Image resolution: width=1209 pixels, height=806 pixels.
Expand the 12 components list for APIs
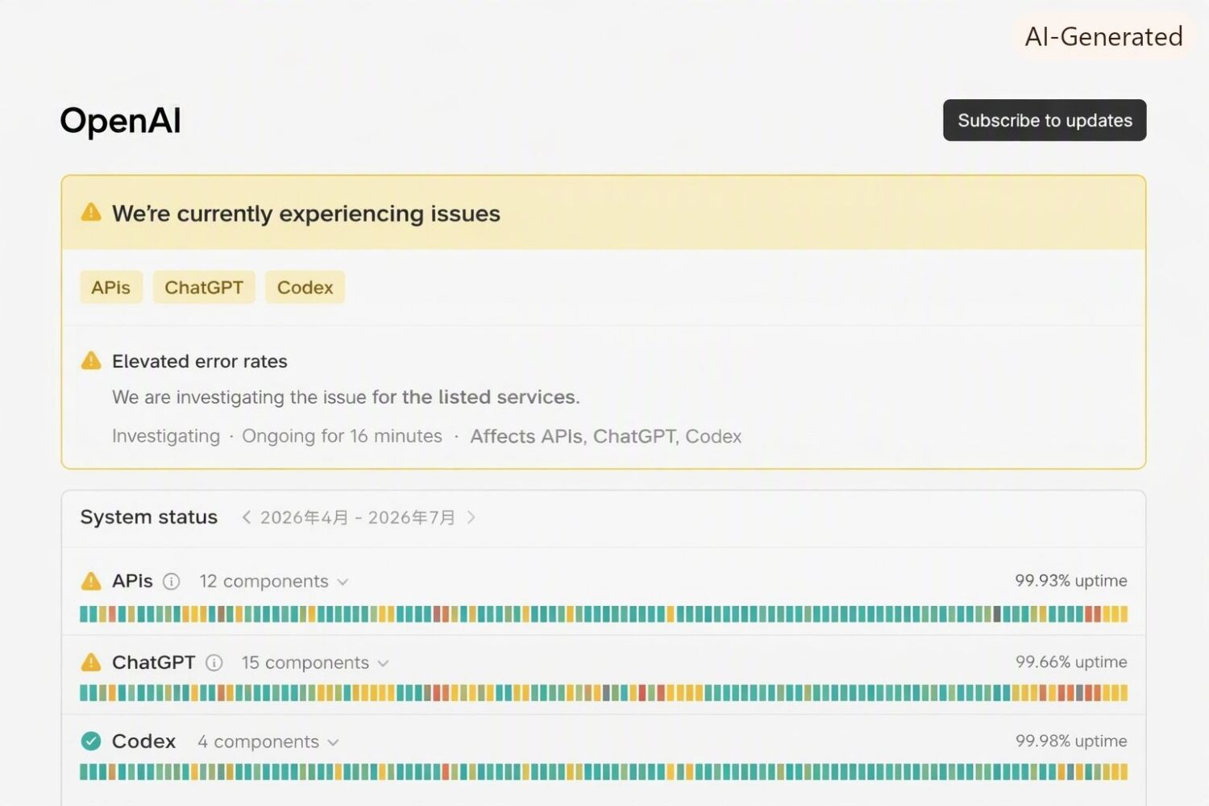coord(273,581)
